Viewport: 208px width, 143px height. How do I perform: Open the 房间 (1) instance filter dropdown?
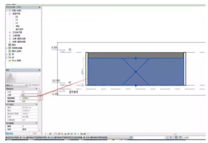pos(16,85)
